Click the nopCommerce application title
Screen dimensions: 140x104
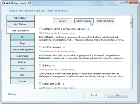52,47
